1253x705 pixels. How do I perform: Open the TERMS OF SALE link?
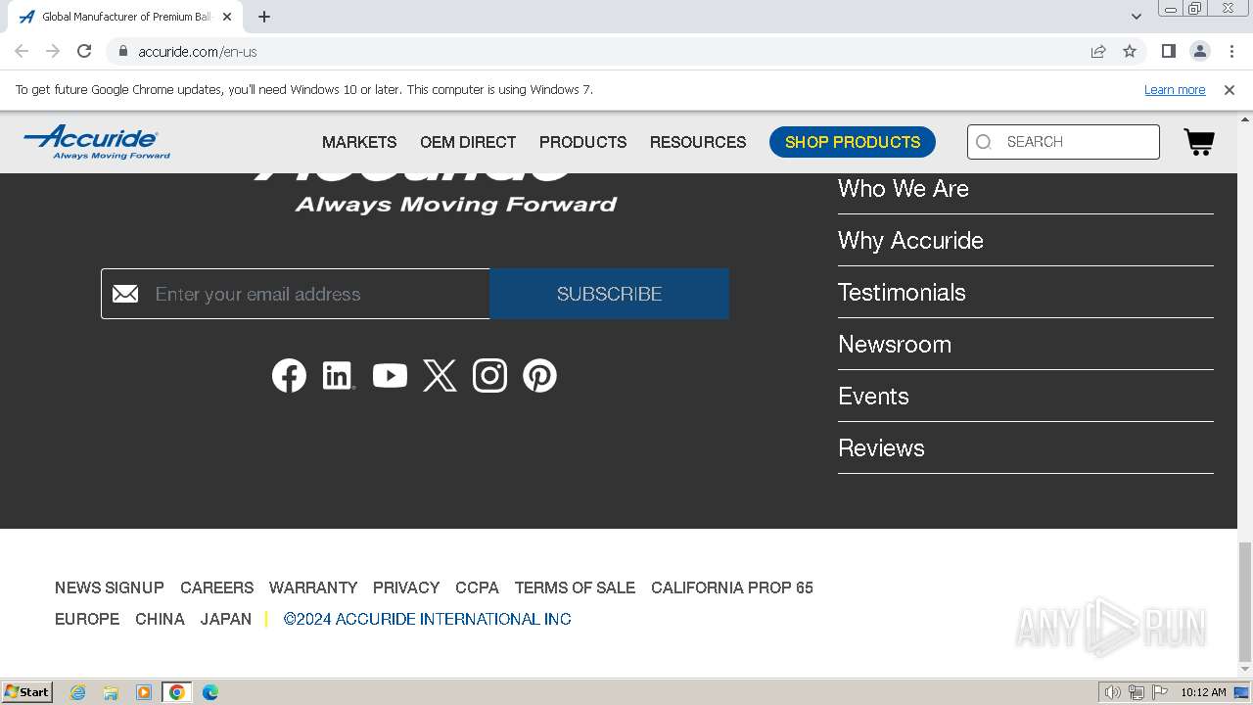pyautogui.click(x=575, y=587)
